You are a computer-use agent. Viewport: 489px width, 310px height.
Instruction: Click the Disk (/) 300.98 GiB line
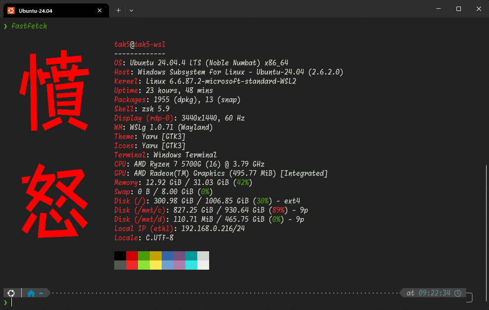tap(207, 201)
